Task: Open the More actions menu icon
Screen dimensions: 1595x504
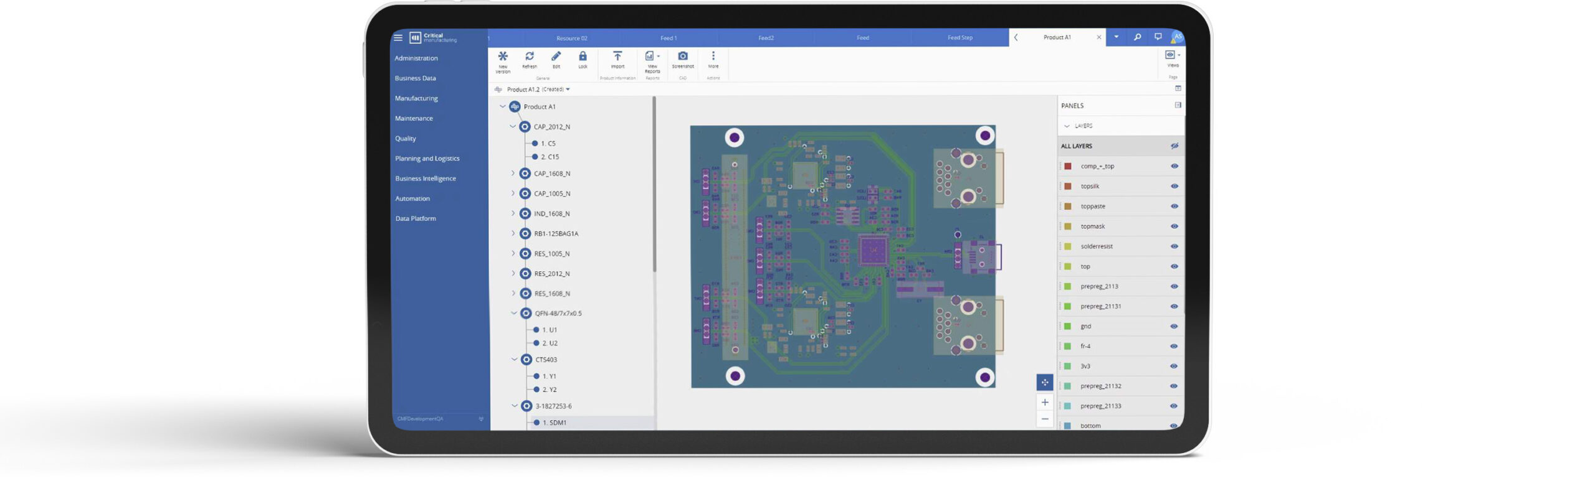Action: click(713, 57)
